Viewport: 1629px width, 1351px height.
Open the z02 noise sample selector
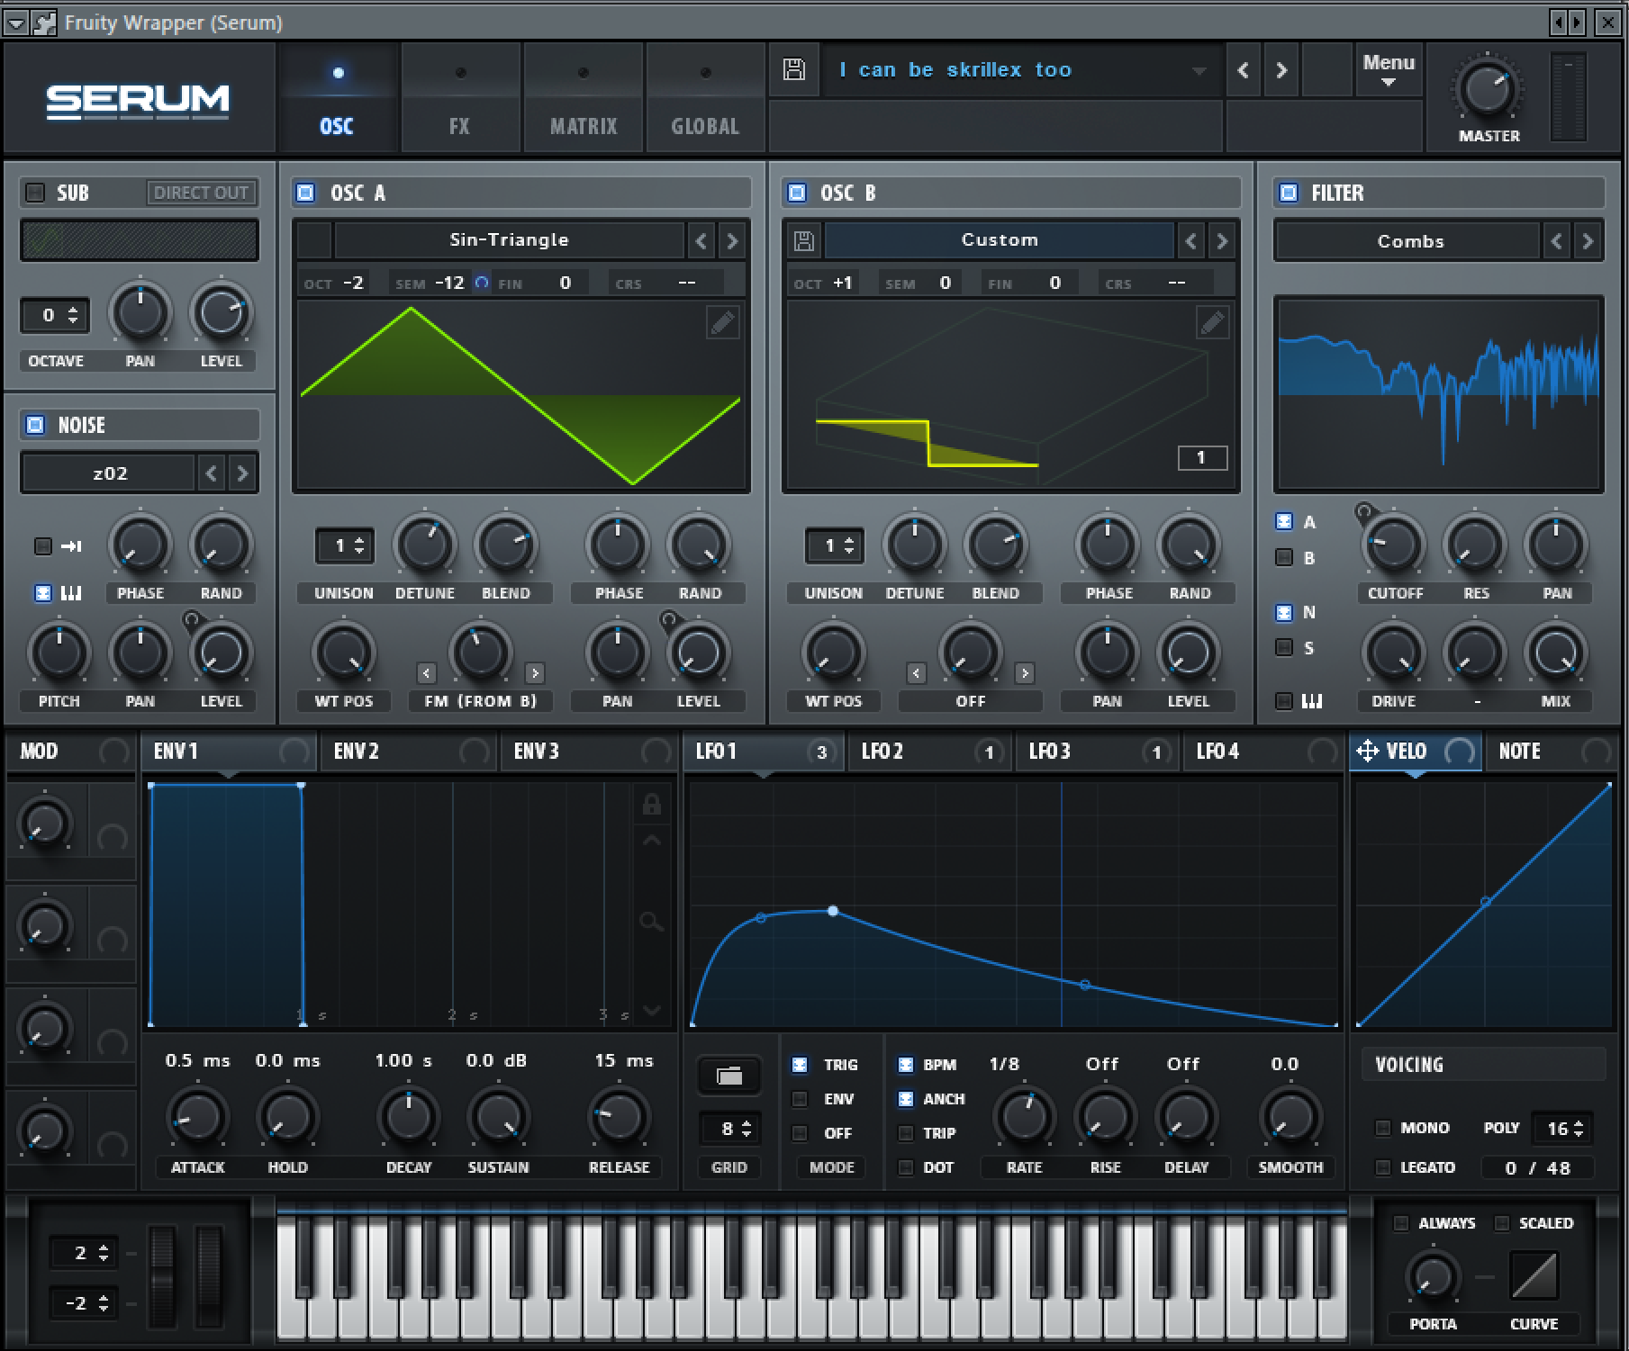[x=109, y=473]
